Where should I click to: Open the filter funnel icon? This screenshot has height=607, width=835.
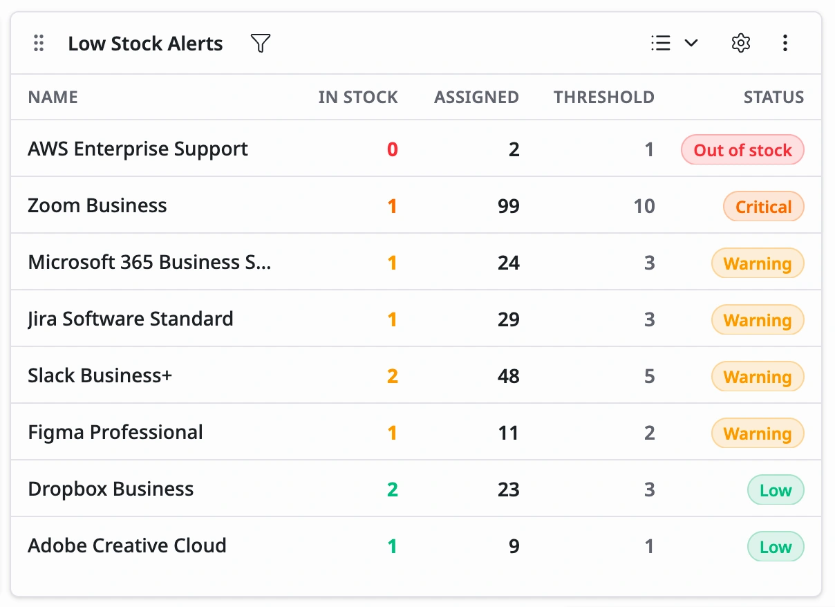click(x=261, y=44)
